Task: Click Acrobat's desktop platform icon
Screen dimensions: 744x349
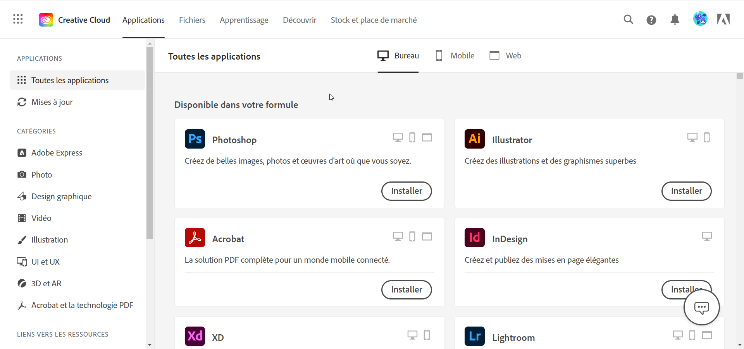Action: 398,236
